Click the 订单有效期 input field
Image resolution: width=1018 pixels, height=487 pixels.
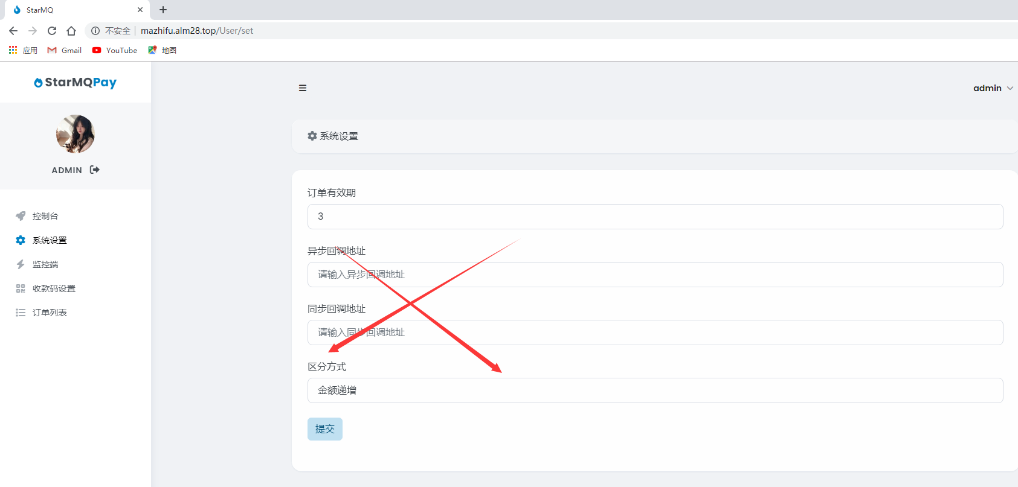pos(655,217)
